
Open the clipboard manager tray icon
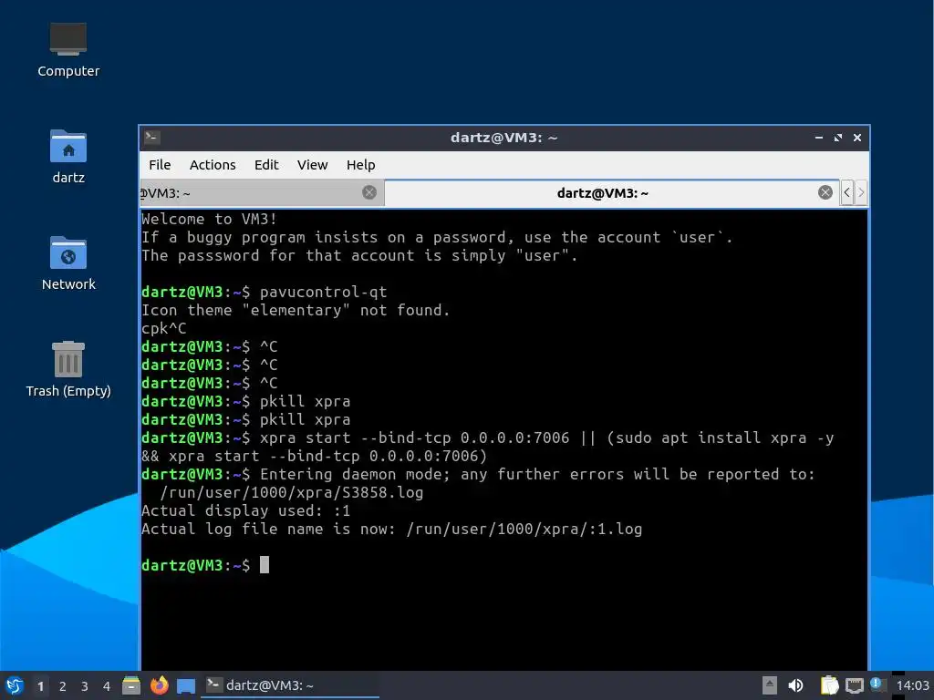coord(829,685)
